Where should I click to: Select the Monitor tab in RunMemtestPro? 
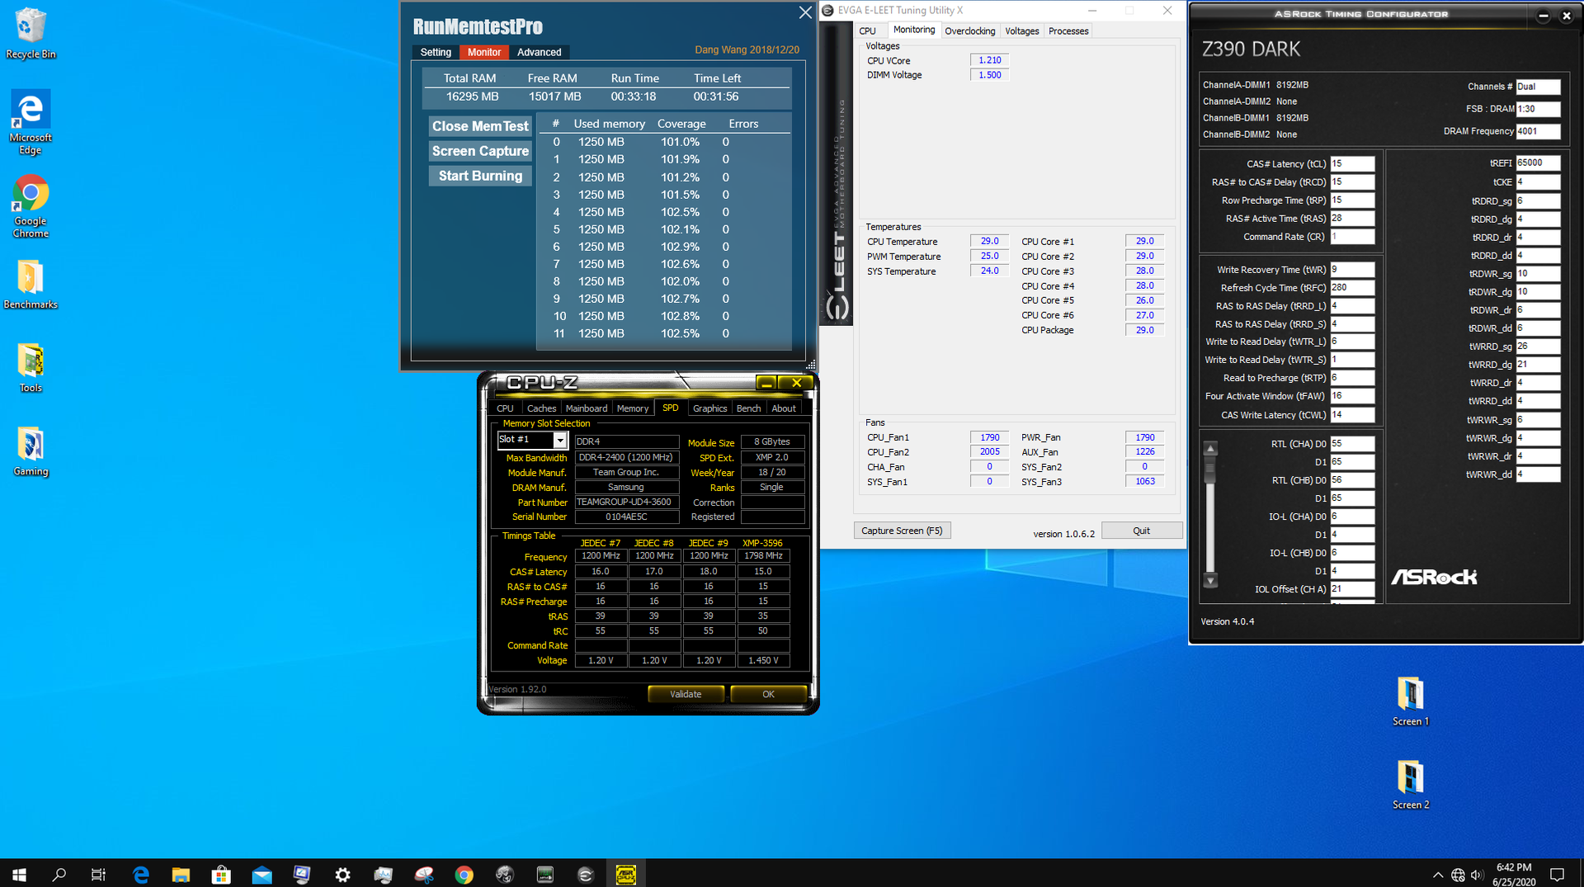484,52
